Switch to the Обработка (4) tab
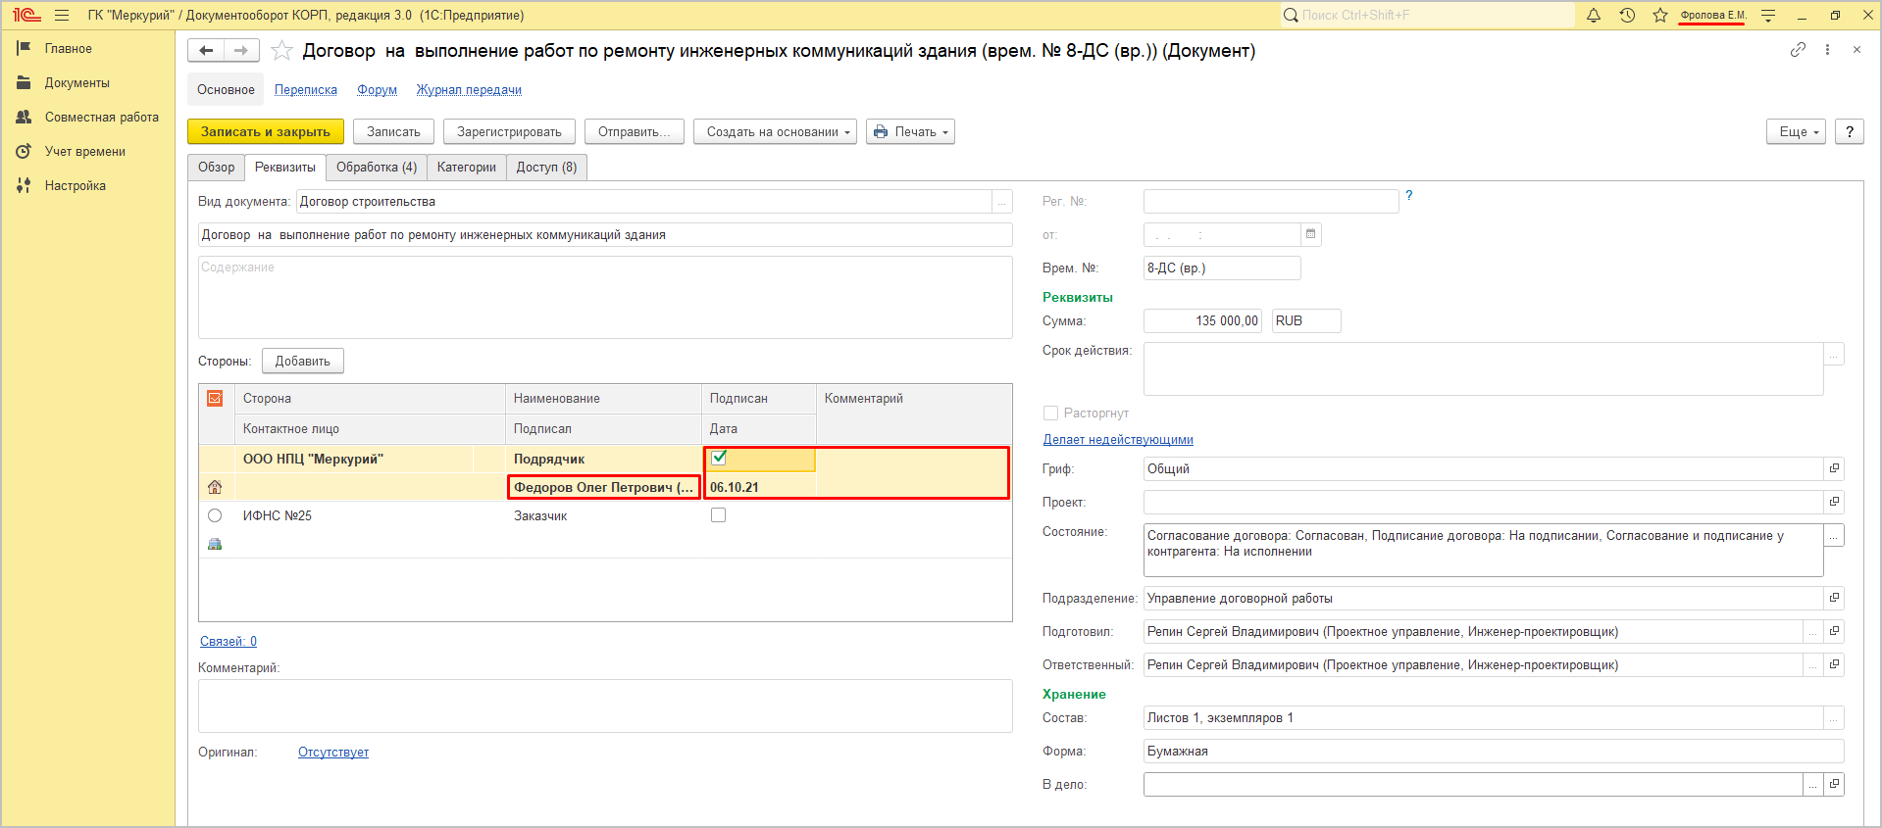Viewport: 1882px width, 828px height. [377, 168]
